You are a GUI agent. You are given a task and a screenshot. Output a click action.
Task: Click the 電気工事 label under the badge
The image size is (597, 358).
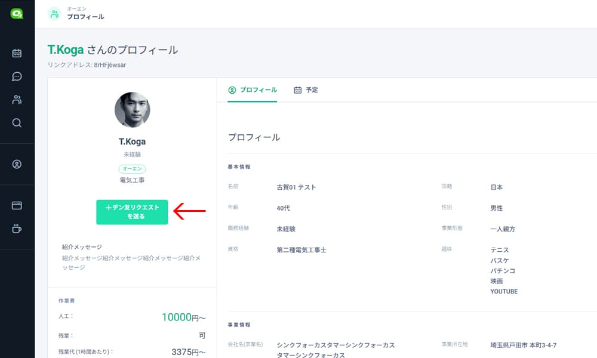(132, 180)
